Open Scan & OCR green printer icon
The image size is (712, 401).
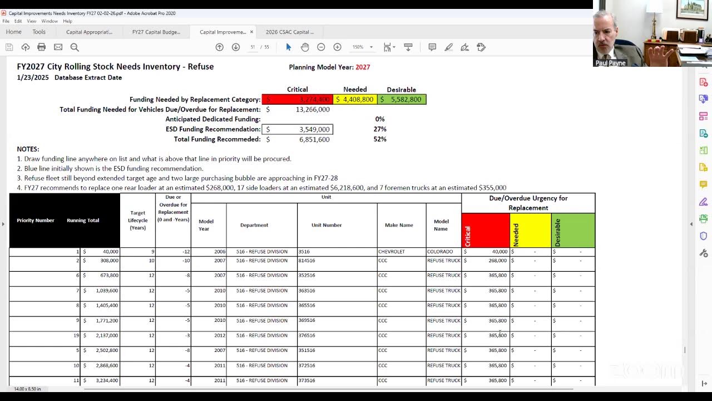point(704,219)
